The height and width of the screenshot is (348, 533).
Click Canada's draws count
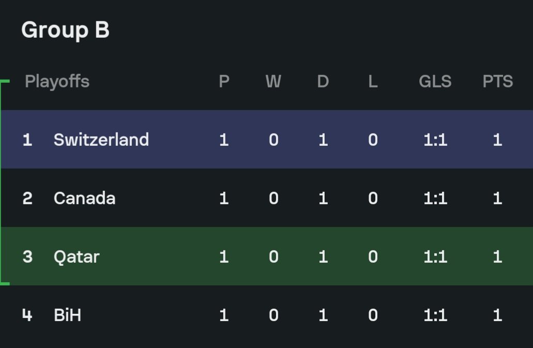pos(323,198)
